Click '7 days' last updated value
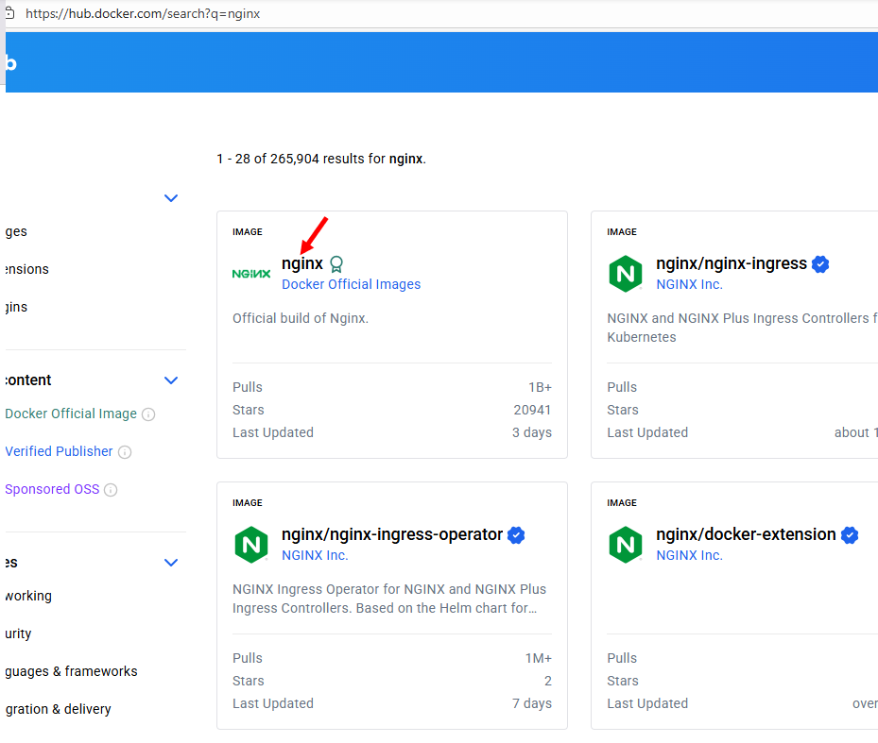 [x=532, y=703]
